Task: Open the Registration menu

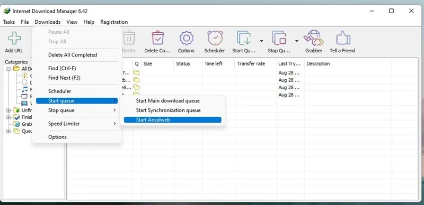Action: (114, 22)
